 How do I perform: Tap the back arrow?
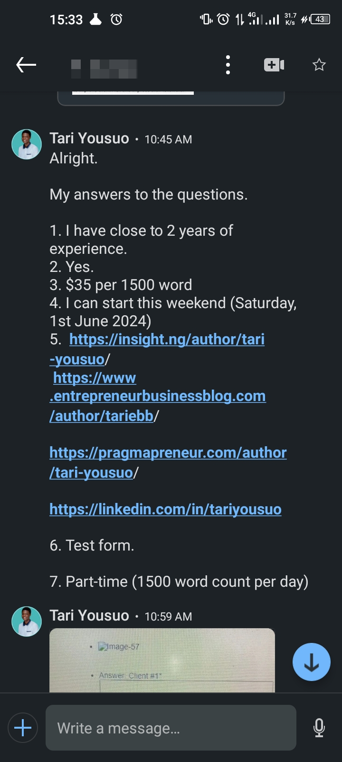pyautogui.click(x=26, y=65)
